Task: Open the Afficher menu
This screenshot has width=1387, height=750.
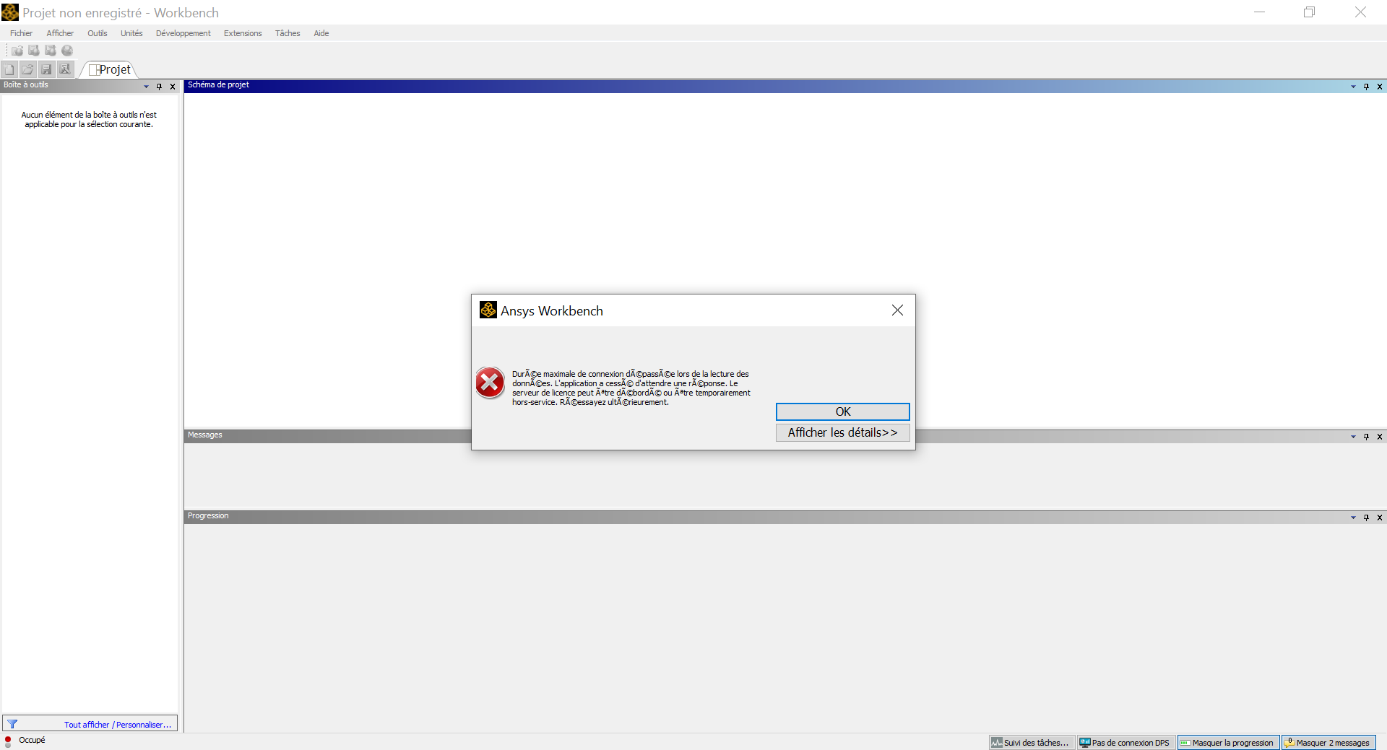Action: [x=60, y=33]
